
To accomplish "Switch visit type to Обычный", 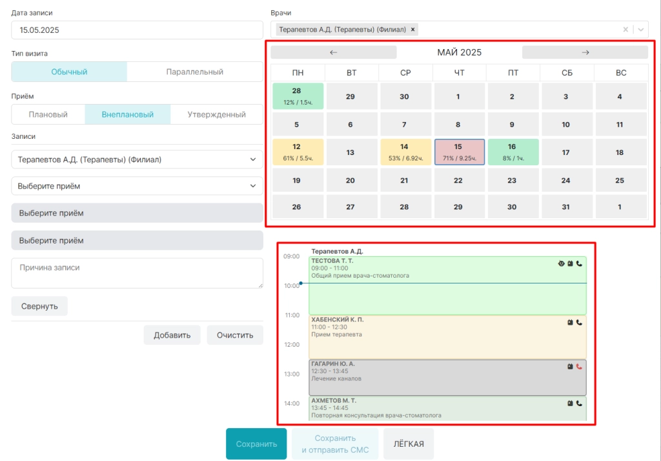I will point(69,72).
